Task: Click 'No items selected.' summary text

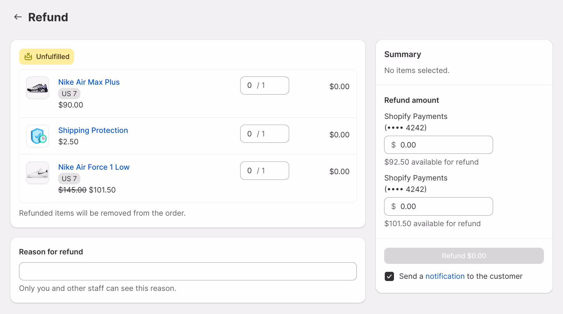Action: click(x=417, y=70)
